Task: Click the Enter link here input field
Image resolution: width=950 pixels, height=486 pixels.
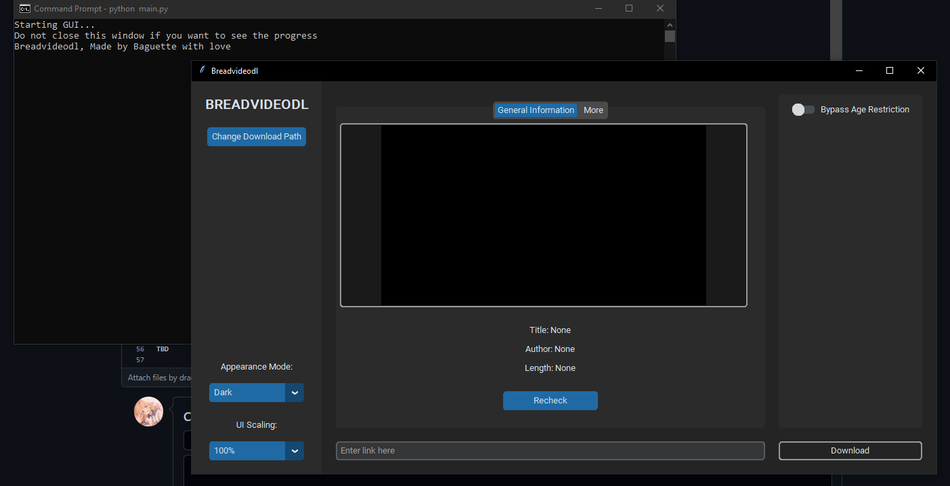Action: 550,450
